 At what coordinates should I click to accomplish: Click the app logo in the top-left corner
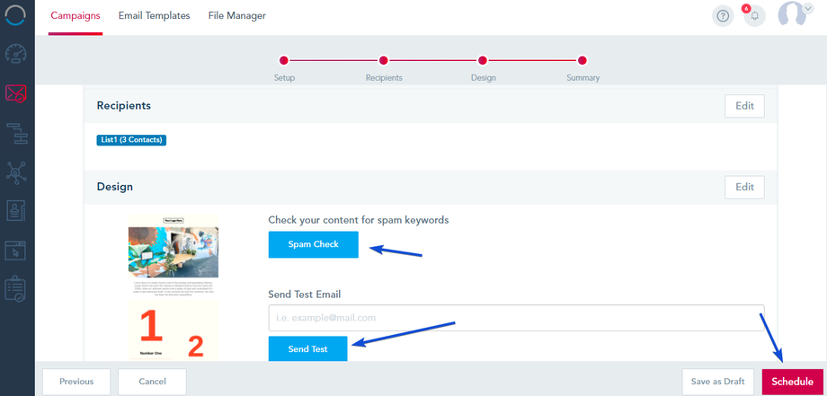coord(17,16)
